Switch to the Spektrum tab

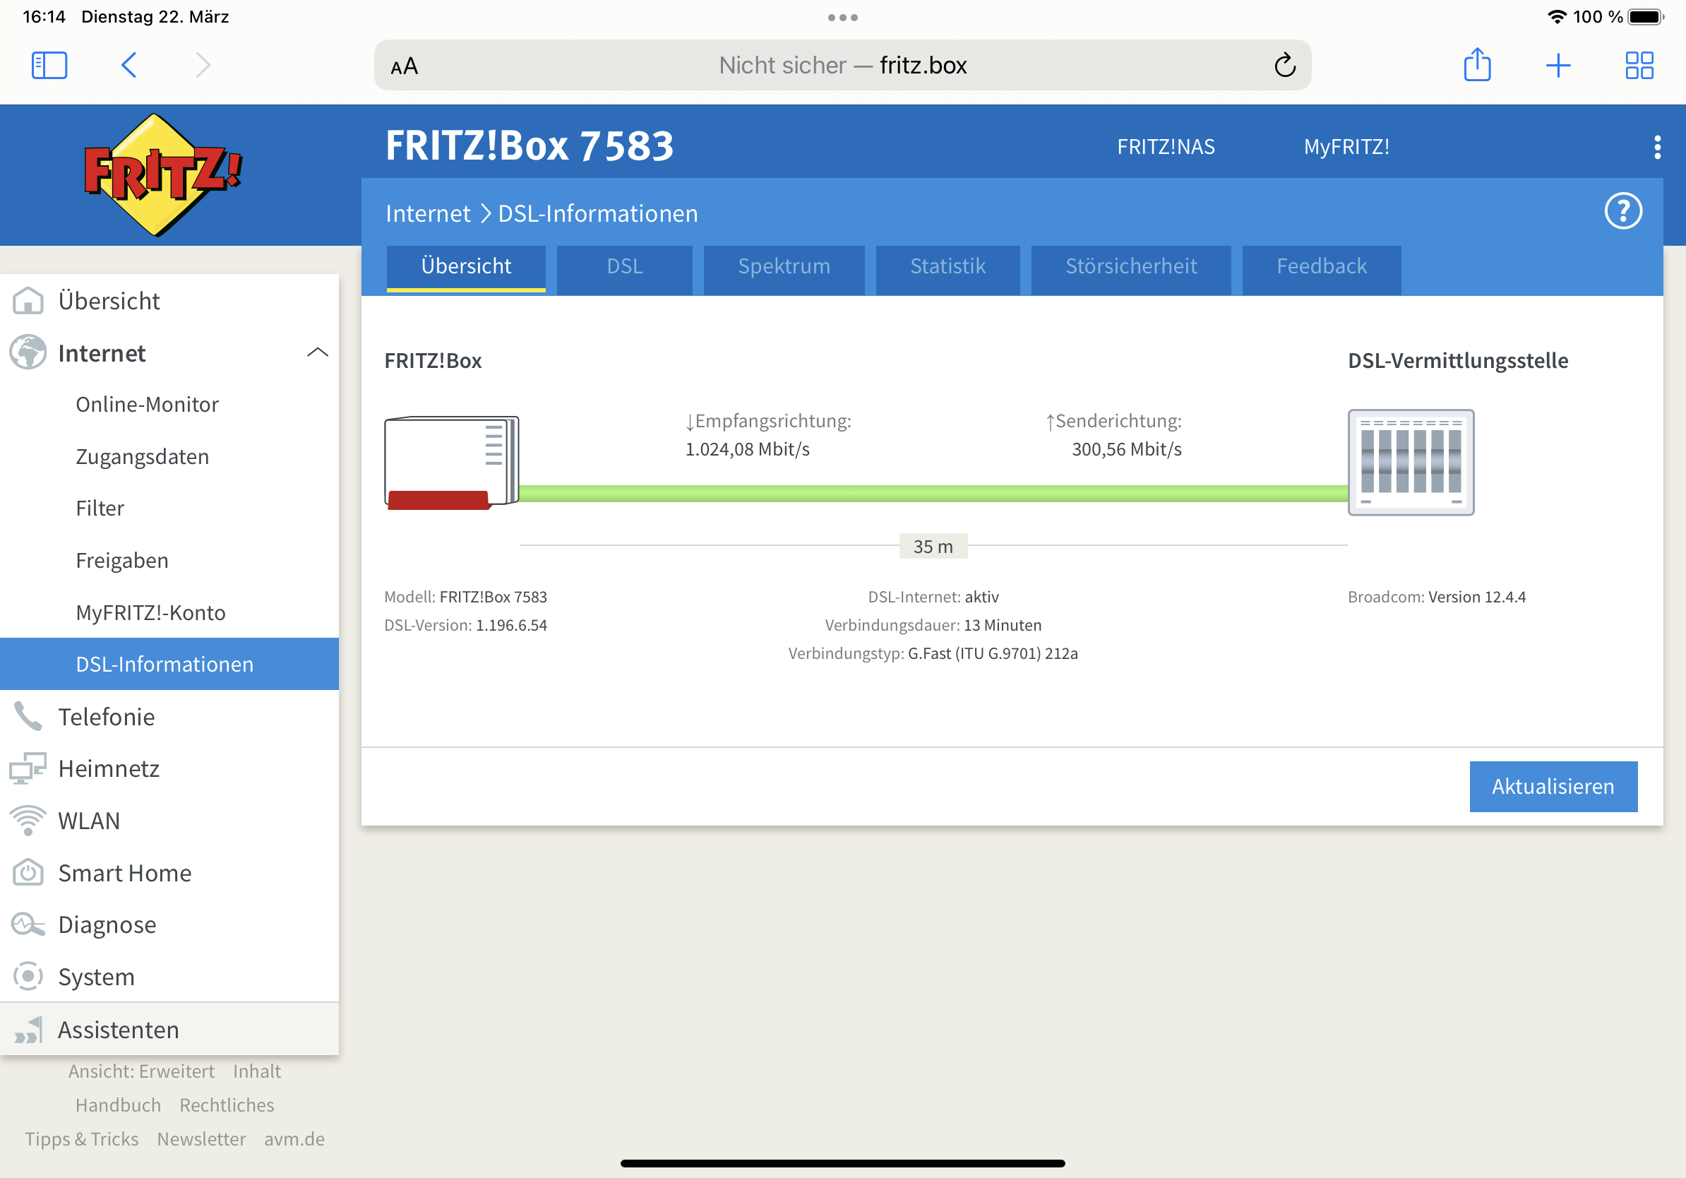click(x=784, y=266)
